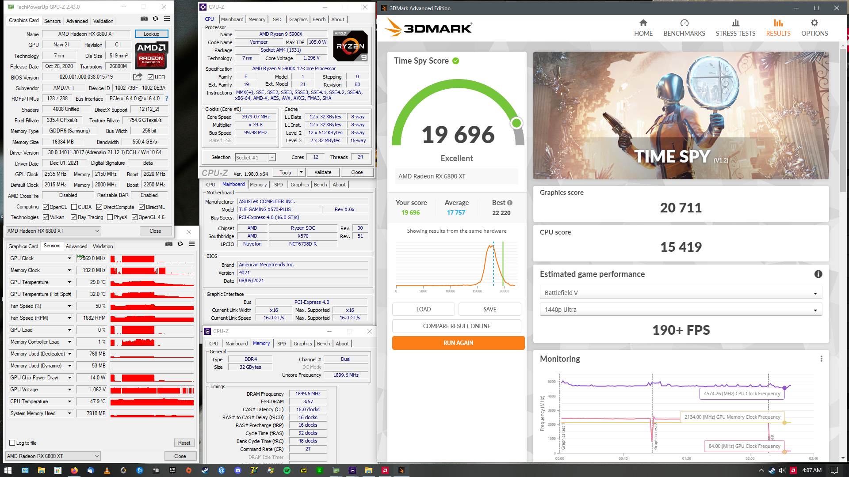Switch to the Advanced tab in the Graphics Card window
Viewport: 849px width, 477px height.
click(x=77, y=21)
